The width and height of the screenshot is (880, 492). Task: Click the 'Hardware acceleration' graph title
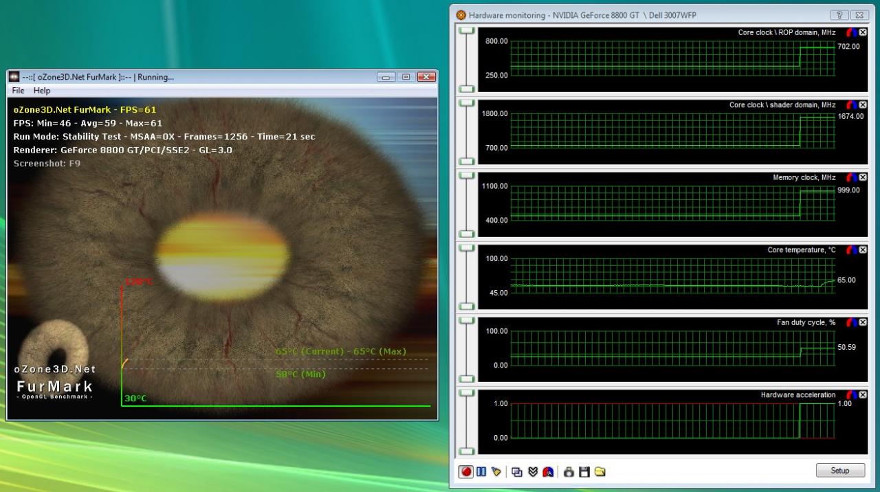[x=798, y=395]
